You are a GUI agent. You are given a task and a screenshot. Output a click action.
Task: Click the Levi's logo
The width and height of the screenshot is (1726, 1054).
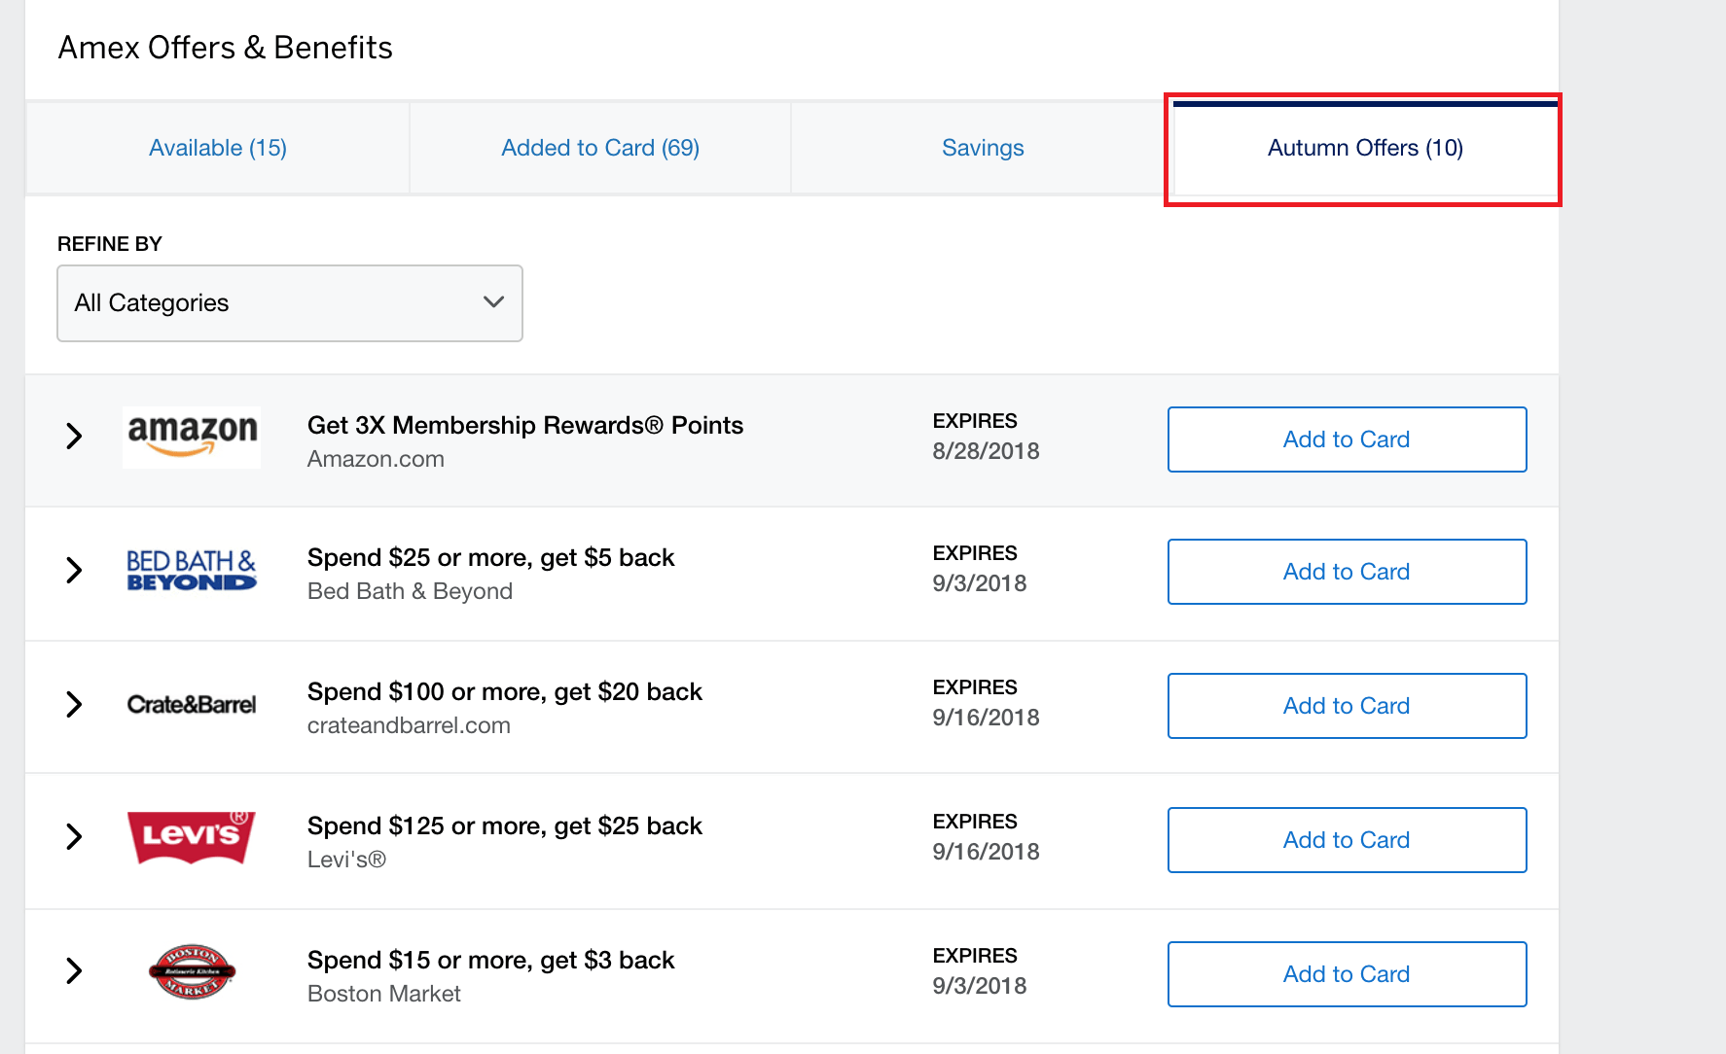tap(192, 837)
